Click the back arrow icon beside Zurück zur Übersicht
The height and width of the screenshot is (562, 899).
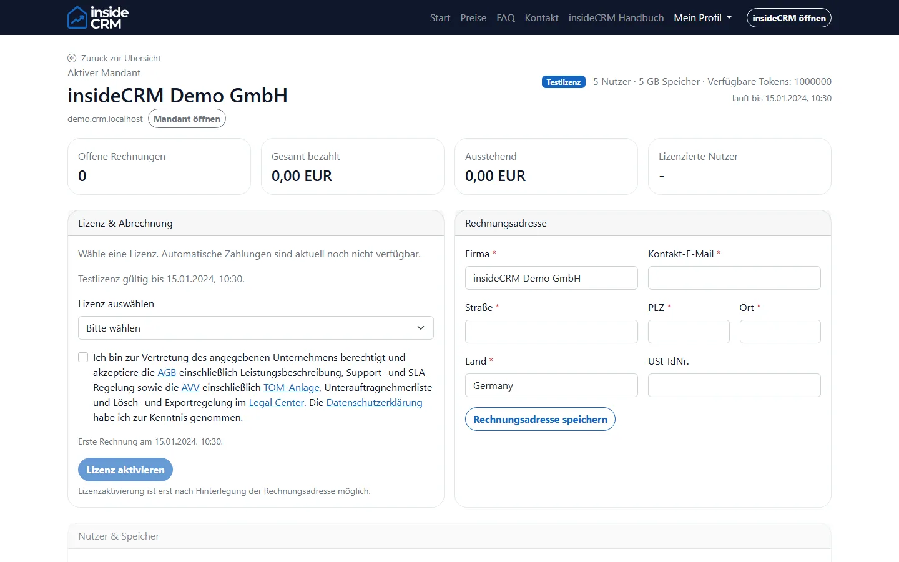point(72,58)
